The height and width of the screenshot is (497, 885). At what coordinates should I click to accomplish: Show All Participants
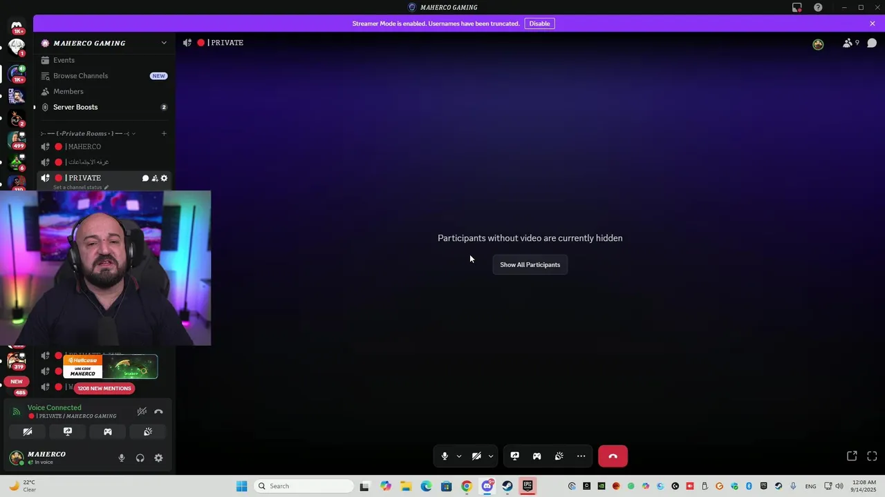[x=530, y=265]
